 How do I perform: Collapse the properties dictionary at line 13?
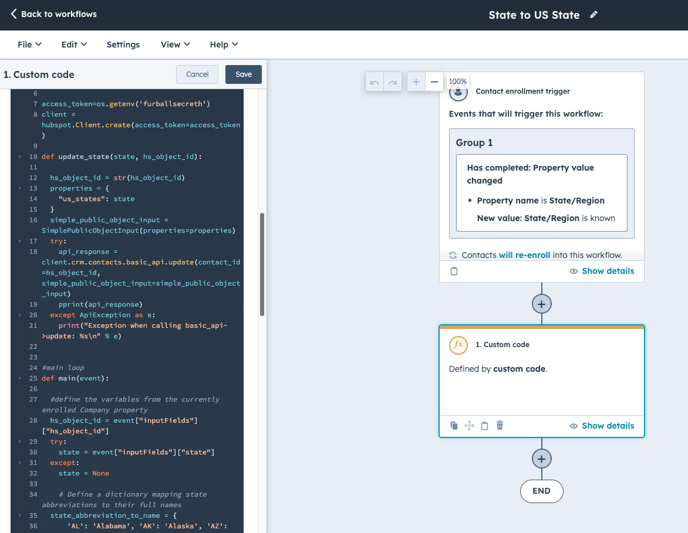click(x=20, y=188)
